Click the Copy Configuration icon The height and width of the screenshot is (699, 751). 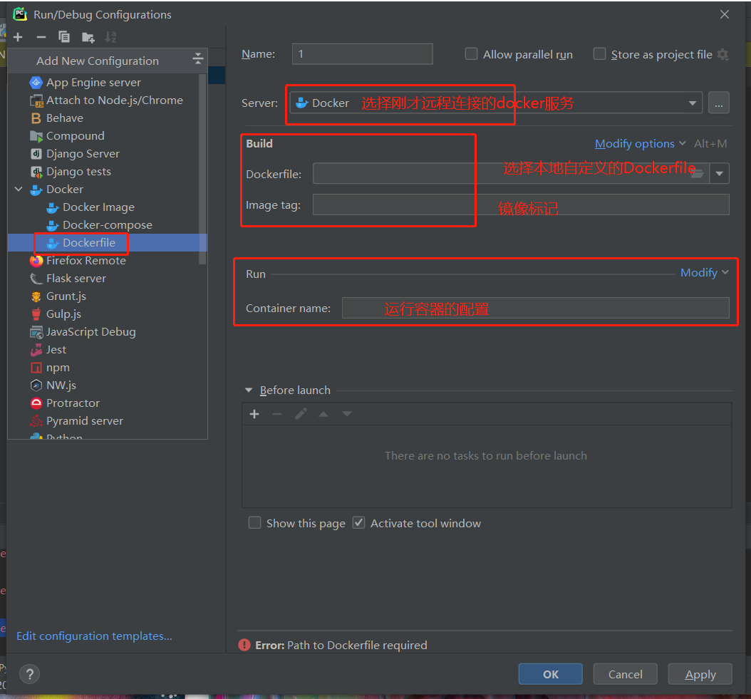coord(63,37)
